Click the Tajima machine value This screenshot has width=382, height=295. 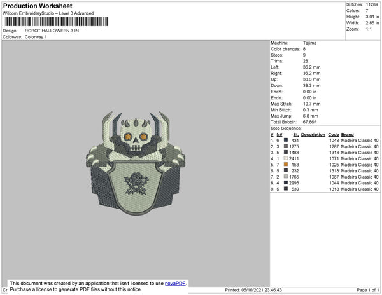tap(310, 43)
